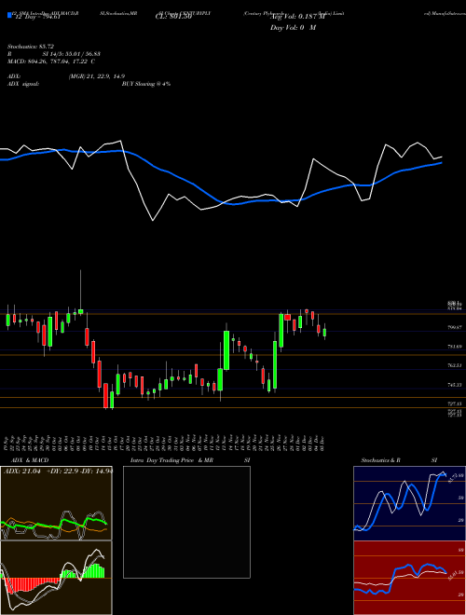Click the 799.67 price axis label

[455, 327]
